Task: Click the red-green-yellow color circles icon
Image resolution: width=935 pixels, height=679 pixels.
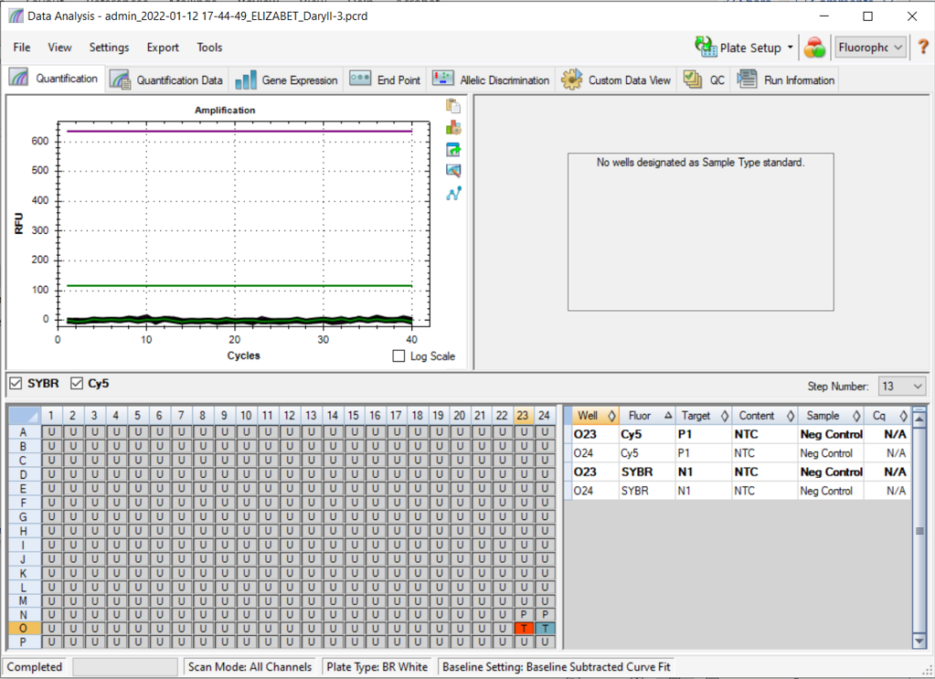Action: tap(813, 48)
